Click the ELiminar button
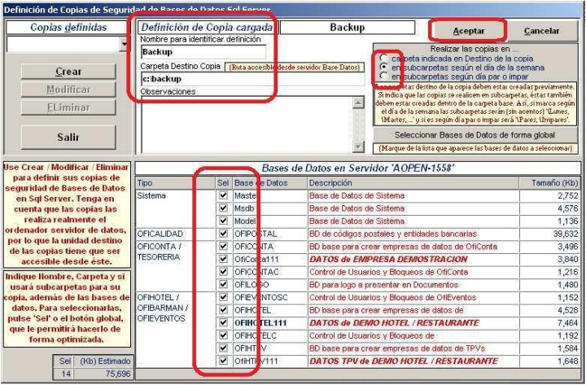 68,107
